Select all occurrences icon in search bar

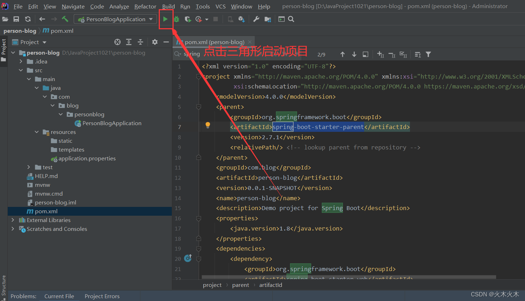(x=403, y=54)
